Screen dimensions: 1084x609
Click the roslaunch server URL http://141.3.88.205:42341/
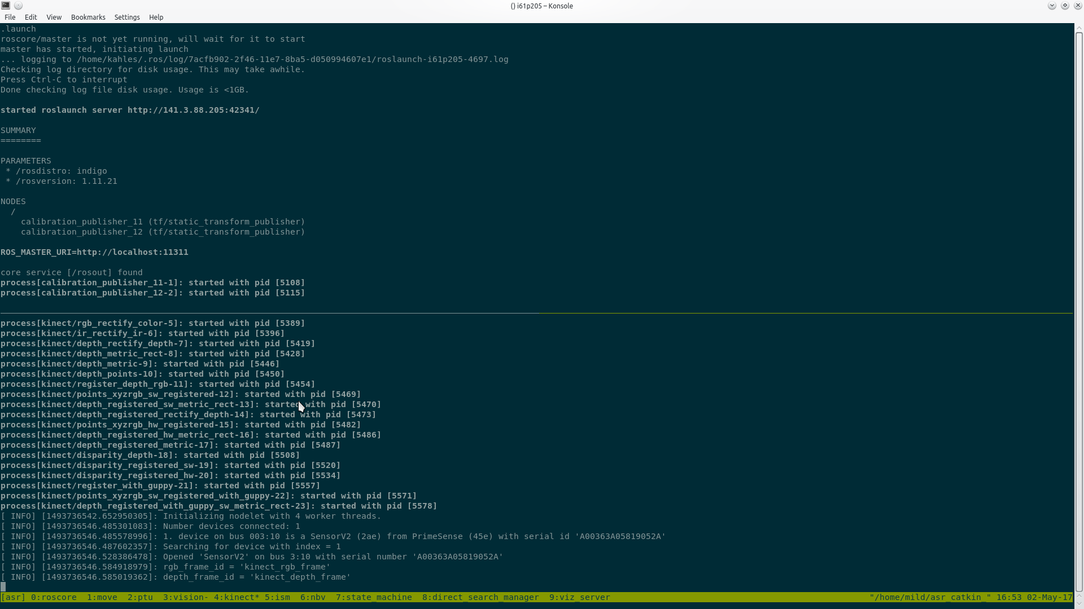[x=193, y=110]
